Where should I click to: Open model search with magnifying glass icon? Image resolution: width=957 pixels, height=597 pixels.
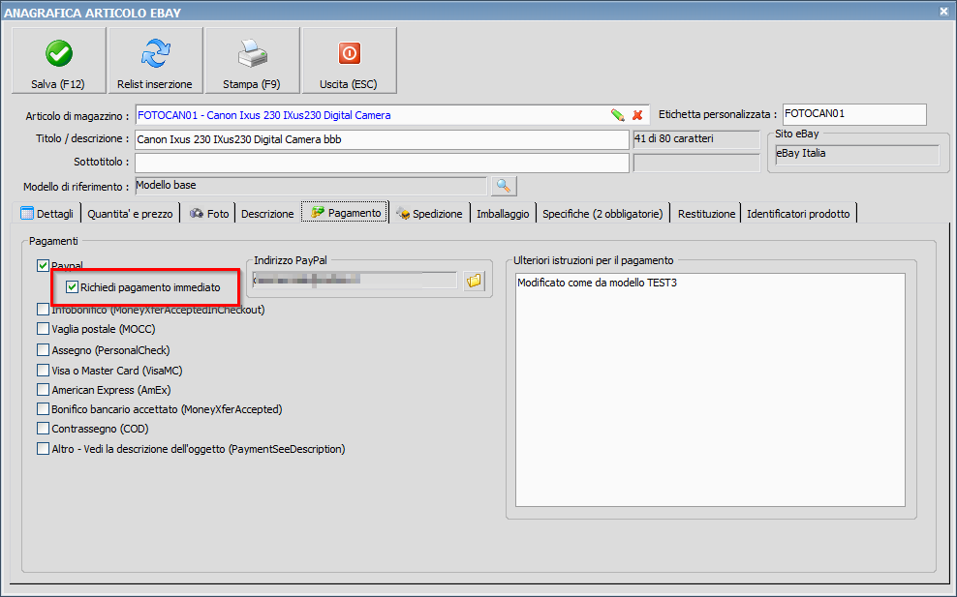pos(504,186)
